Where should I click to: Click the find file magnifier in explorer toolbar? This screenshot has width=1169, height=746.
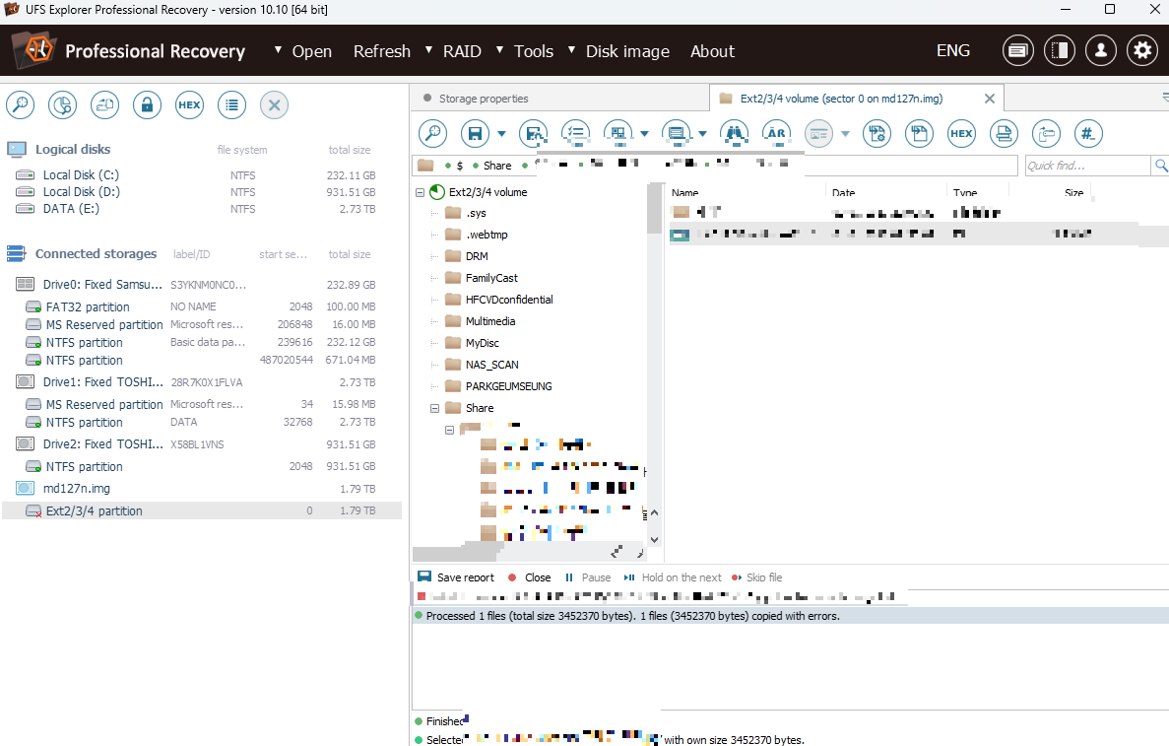click(433, 134)
